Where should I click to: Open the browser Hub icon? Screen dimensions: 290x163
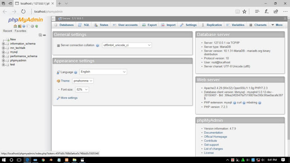257,11
